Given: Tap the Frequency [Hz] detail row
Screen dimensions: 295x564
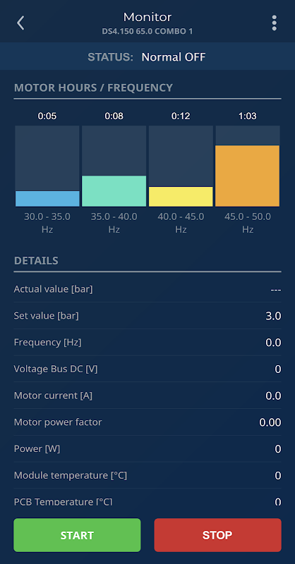Looking at the screenshot, I should pyautogui.click(x=147, y=343).
